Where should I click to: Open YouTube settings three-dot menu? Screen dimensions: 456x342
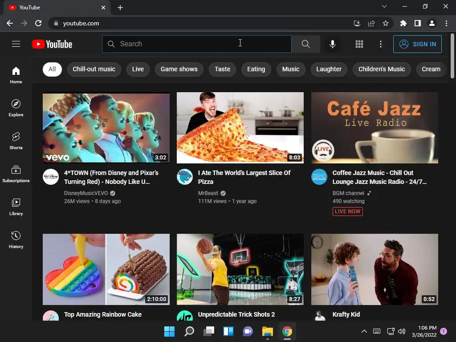(380, 44)
